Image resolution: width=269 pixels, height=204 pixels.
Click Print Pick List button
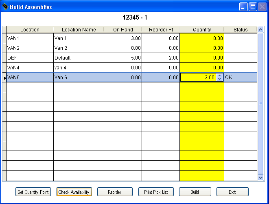click(x=156, y=192)
